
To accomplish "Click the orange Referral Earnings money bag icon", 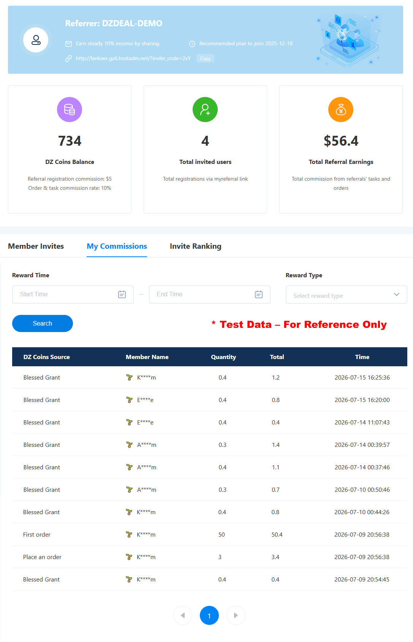I will pyautogui.click(x=341, y=110).
